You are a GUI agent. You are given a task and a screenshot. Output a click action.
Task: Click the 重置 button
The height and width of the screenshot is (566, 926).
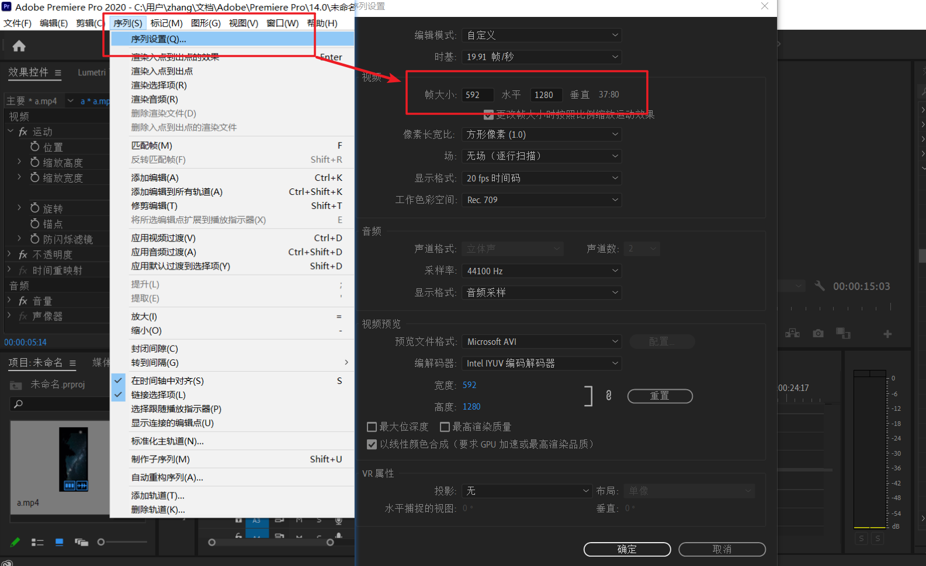pos(660,396)
